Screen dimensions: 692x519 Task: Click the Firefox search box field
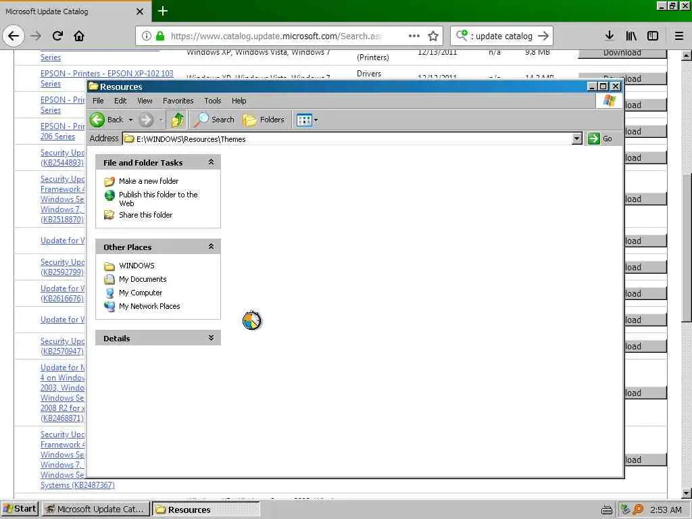coord(501,36)
